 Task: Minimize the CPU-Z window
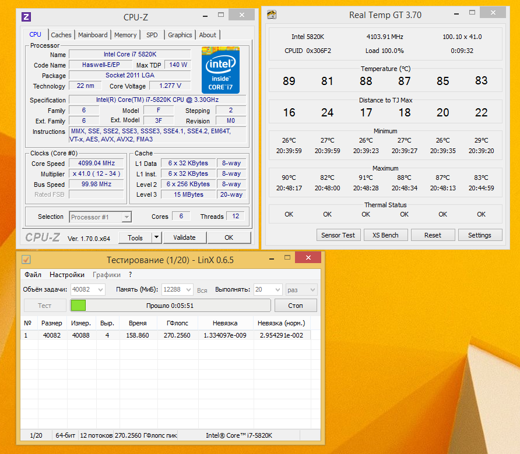point(205,15)
